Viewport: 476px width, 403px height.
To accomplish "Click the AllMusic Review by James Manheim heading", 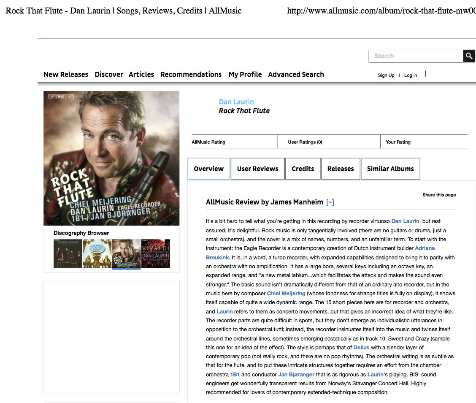I will point(265,202).
